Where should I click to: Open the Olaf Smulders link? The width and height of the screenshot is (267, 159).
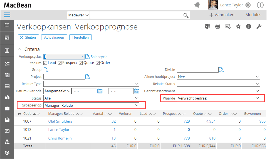[x=60, y=121]
